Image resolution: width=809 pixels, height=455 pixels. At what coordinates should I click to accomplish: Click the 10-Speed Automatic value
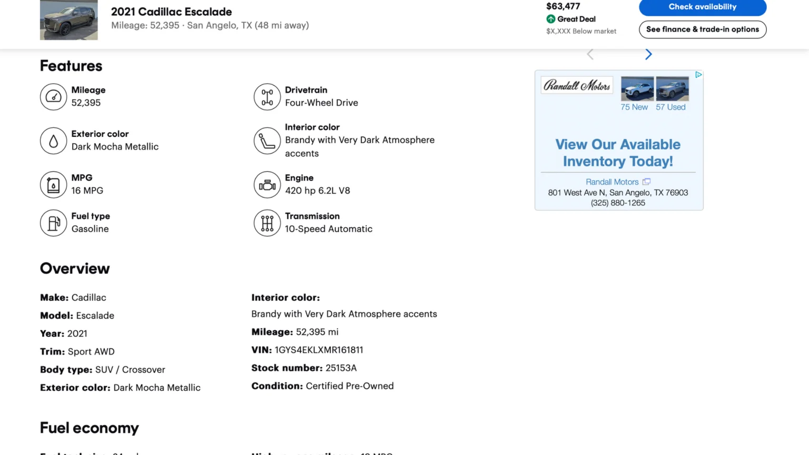point(329,229)
